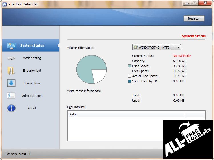
Task: Click the About info icon
Action: click(11, 109)
